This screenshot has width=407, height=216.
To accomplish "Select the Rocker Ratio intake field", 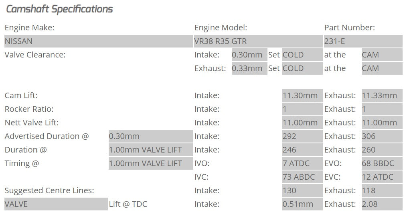I will pyautogui.click(x=302, y=109).
